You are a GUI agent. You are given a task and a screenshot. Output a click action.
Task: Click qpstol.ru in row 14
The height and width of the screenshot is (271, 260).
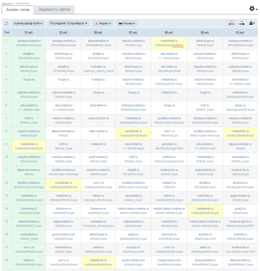pos(240,208)
